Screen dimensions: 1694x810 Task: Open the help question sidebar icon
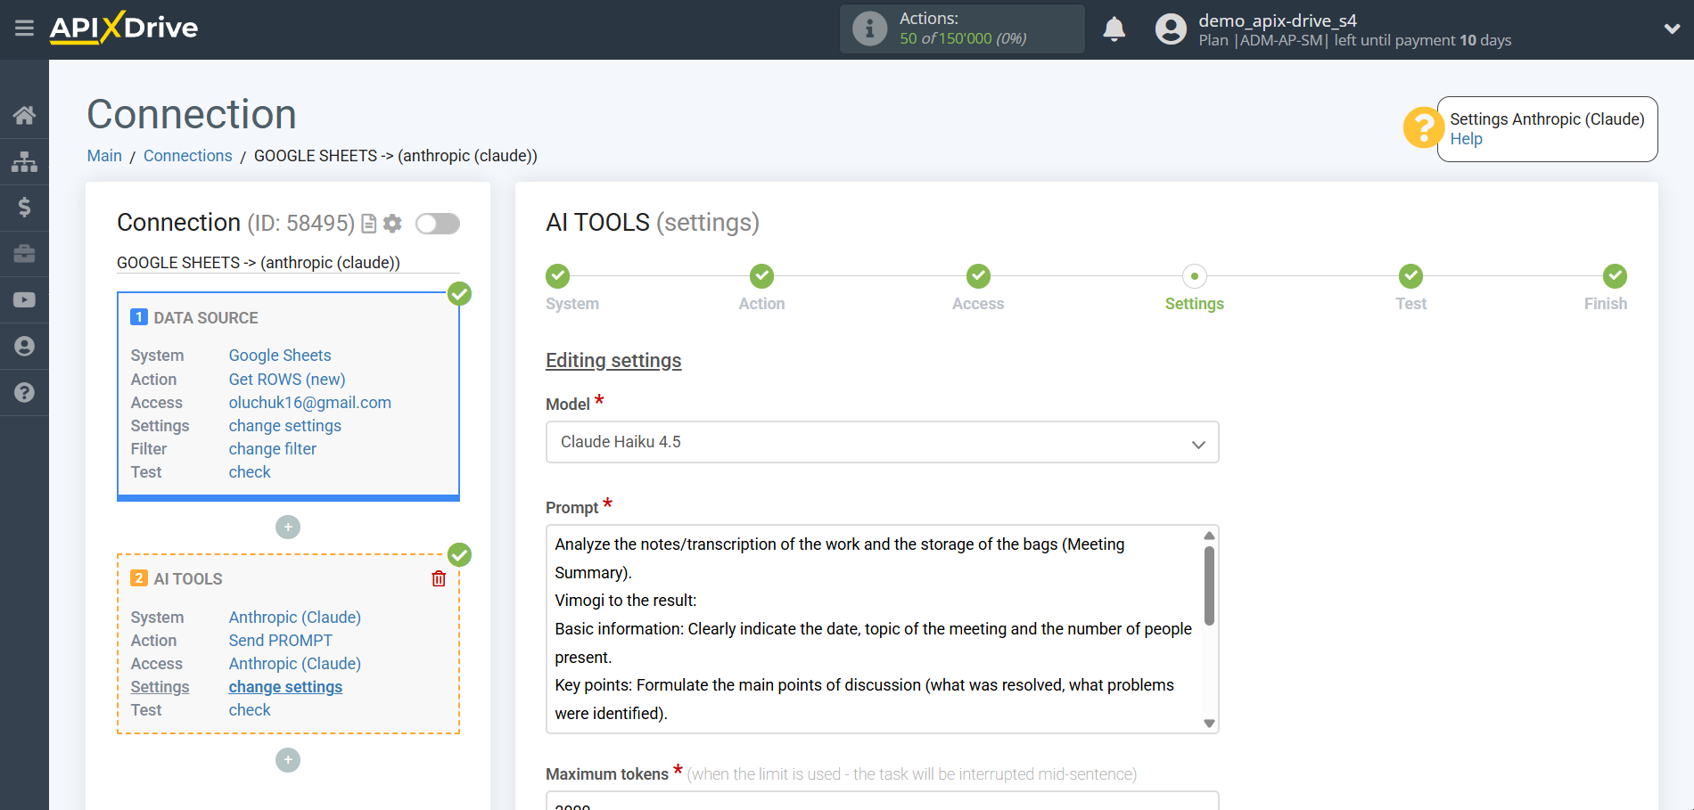(x=24, y=393)
